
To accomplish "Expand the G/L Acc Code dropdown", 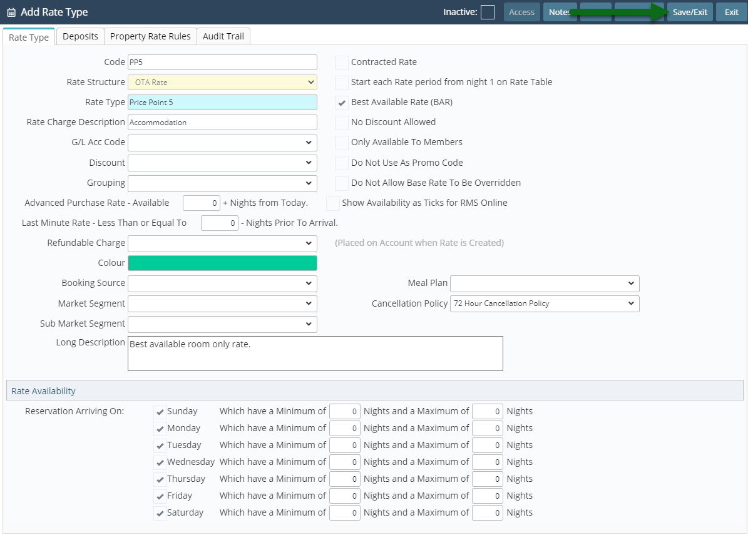I will click(222, 143).
